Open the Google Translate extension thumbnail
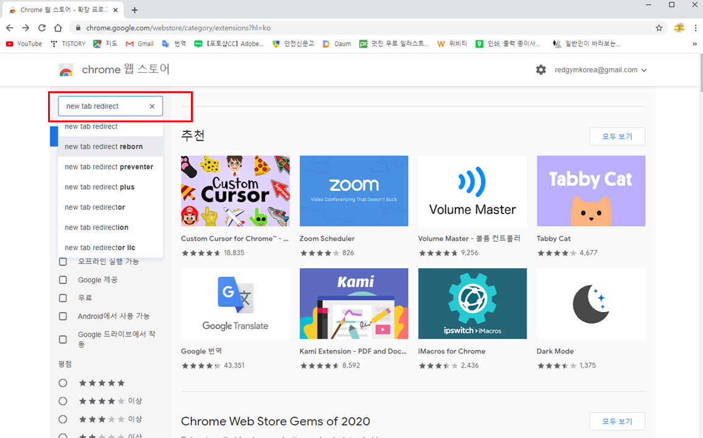703x438 pixels. 235,304
